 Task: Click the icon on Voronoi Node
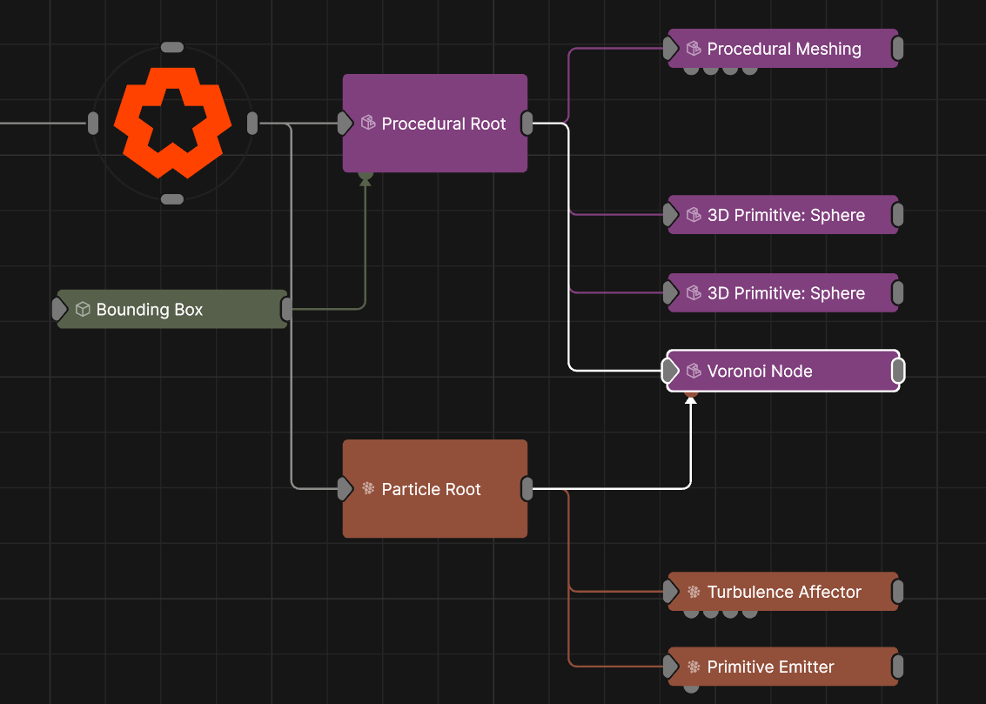click(x=694, y=371)
